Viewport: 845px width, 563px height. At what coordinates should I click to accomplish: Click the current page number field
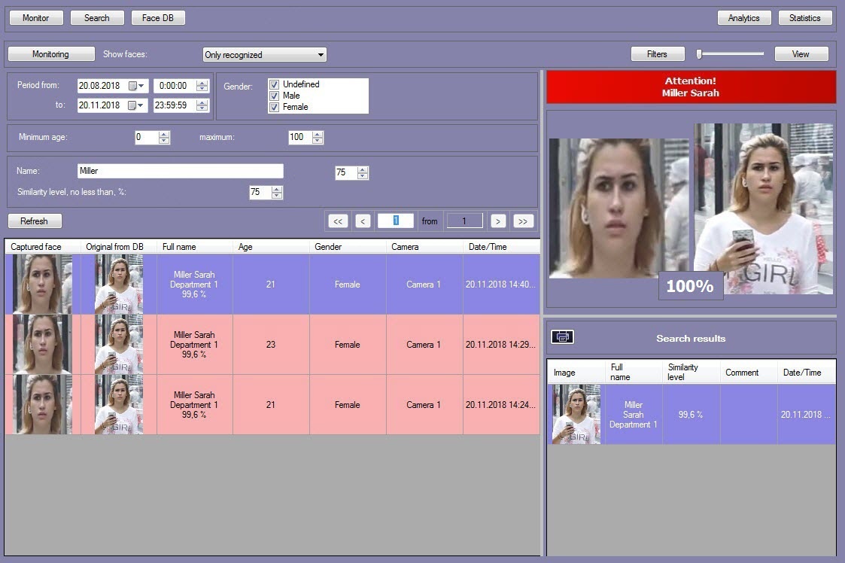tap(396, 221)
